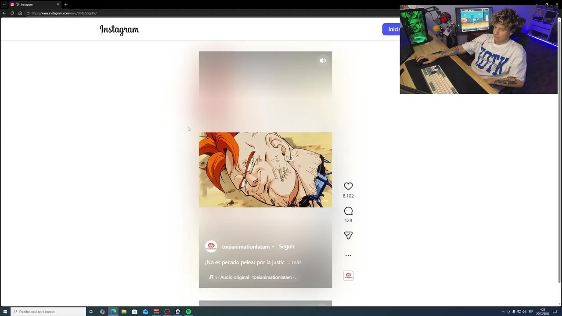The image size is (562, 316).
Task: Switch the ESP input language indicator
Action: click(531, 312)
